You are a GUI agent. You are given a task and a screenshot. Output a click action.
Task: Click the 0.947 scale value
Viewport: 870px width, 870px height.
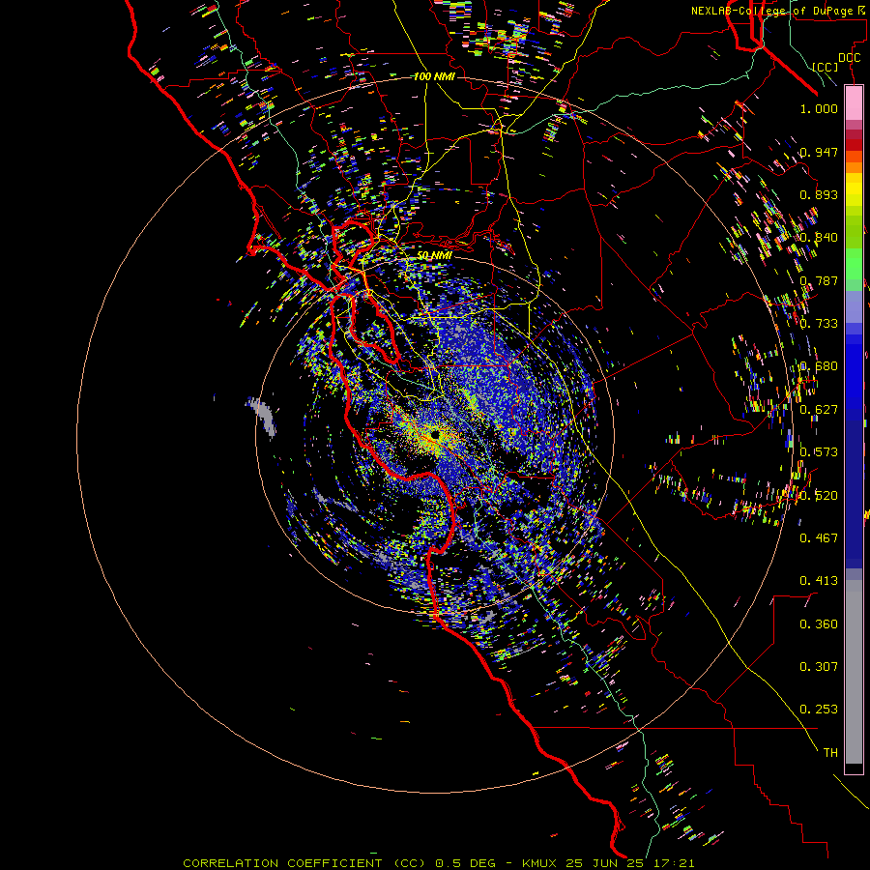point(819,152)
